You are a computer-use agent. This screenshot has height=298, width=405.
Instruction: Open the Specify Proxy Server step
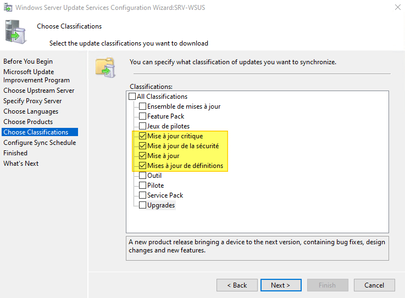tap(32, 101)
